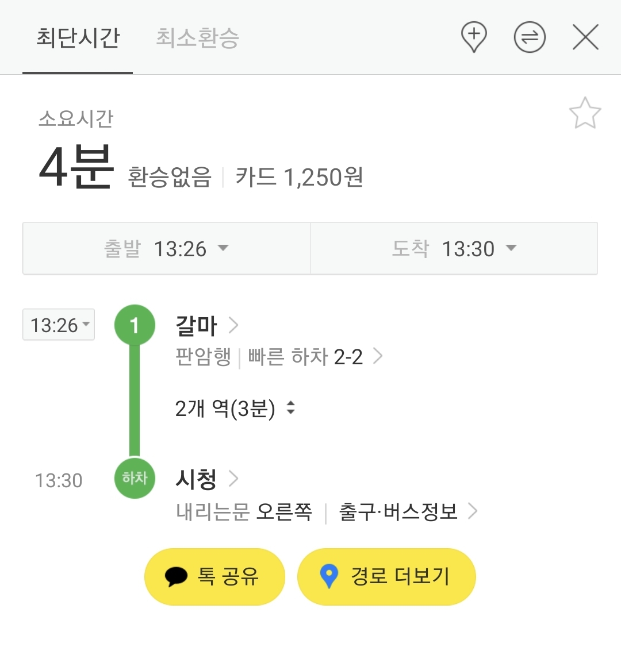Tap the speech bubble icon on 톡 공유
This screenshot has width=621, height=651.
[177, 576]
